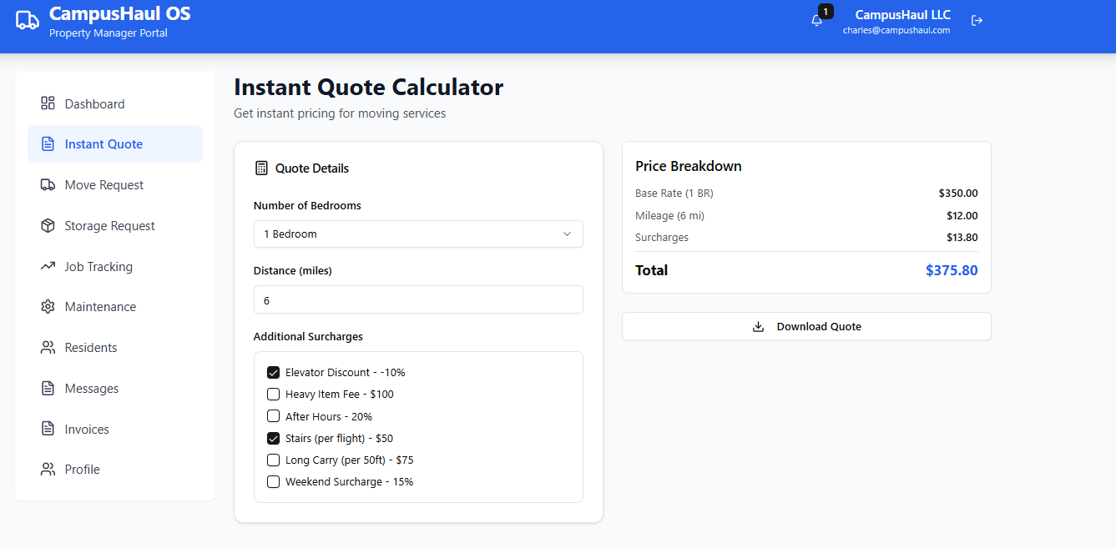Click the notification bell icon
The width and height of the screenshot is (1116, 548).
coord(816,21)
